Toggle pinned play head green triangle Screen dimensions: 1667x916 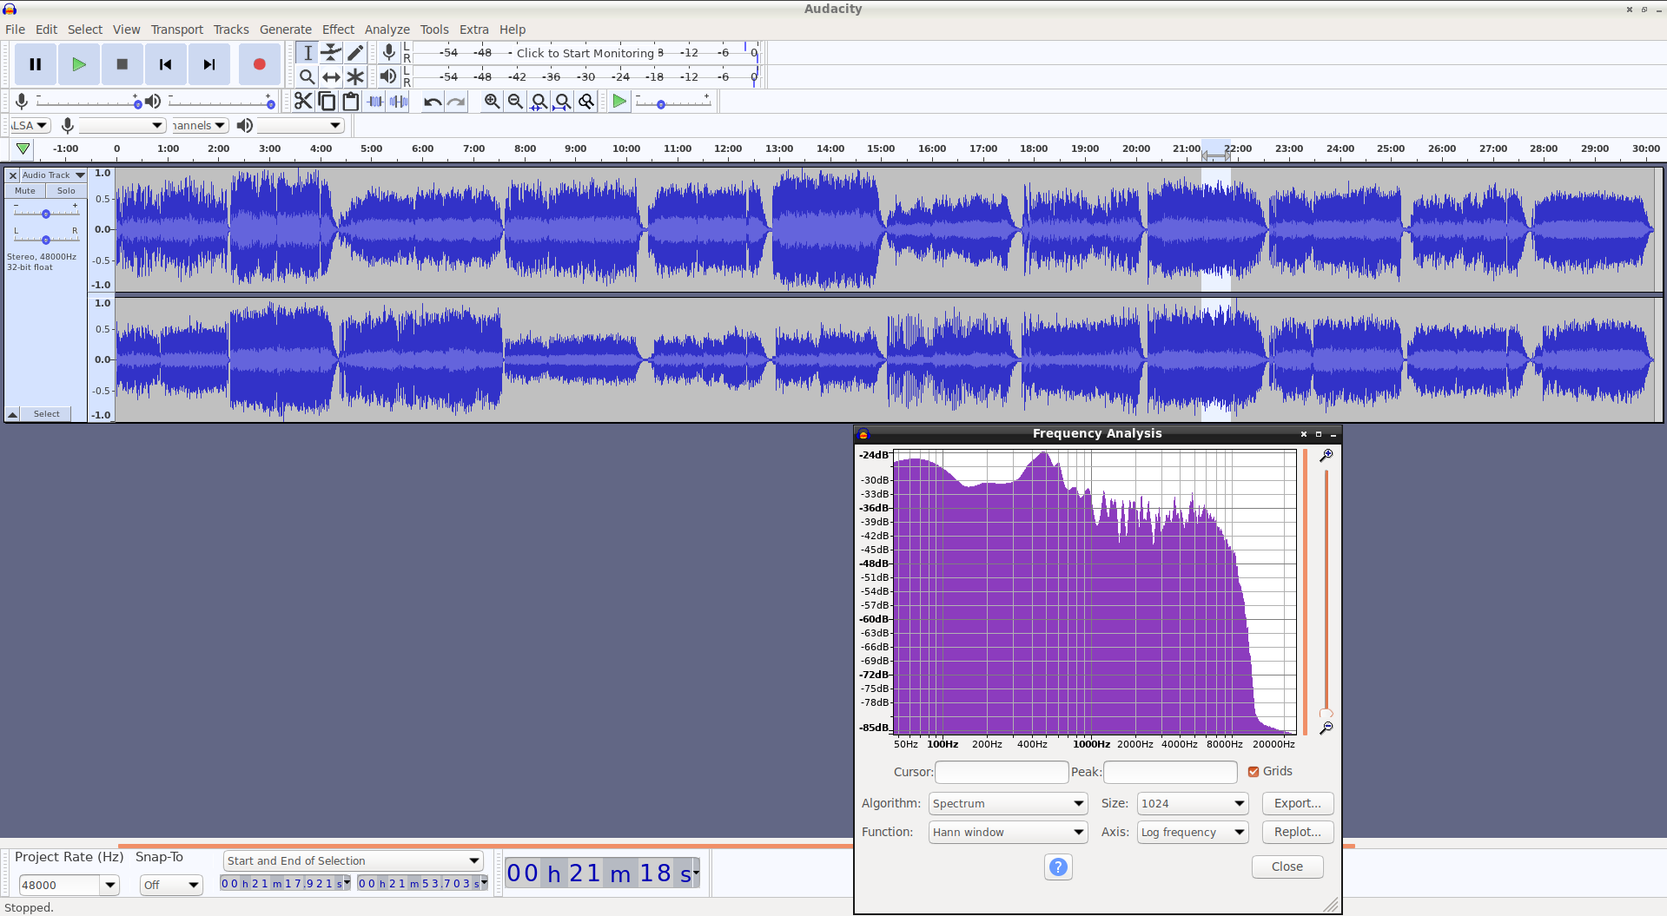pos(23,149)
